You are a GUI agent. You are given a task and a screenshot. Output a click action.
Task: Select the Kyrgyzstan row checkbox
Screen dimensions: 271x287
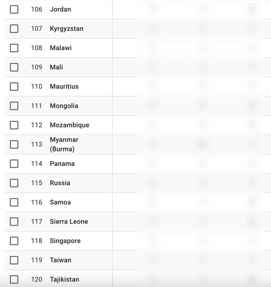[14, 29]
